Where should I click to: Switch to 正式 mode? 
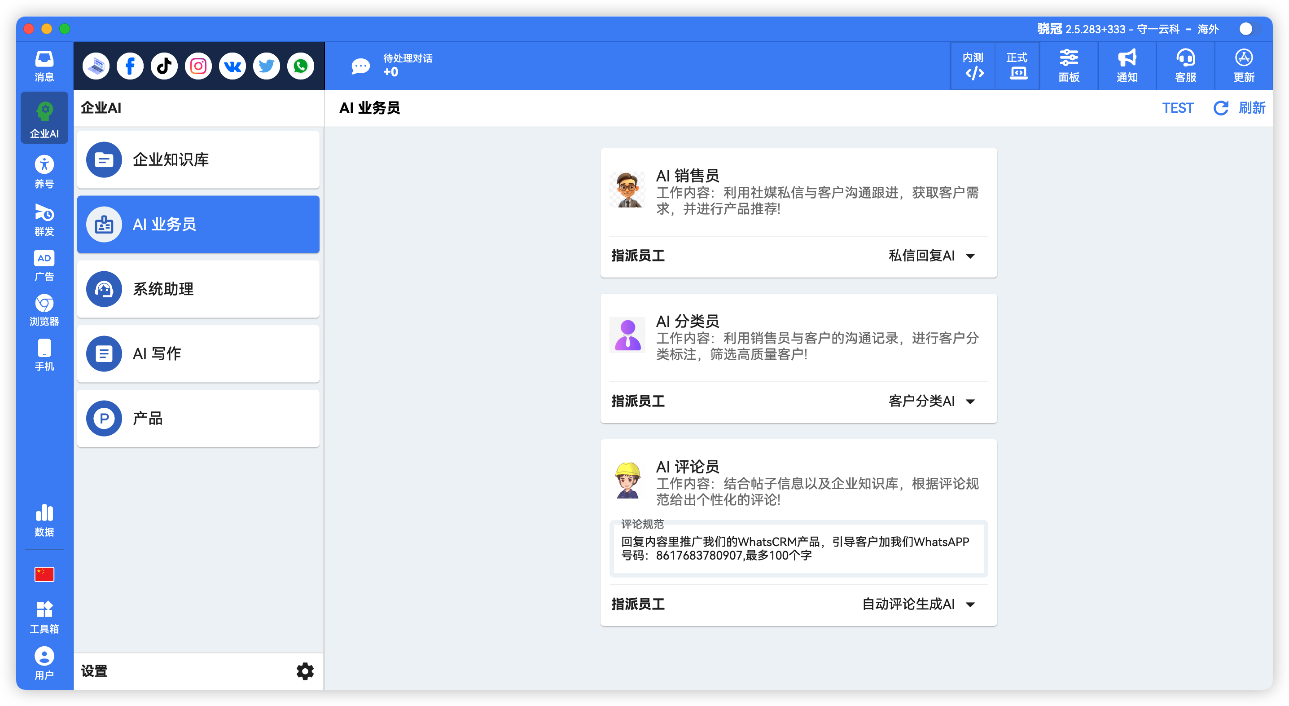(x=1017, y=66)
